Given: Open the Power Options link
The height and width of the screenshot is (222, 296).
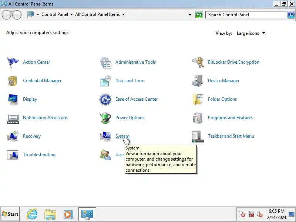Looking at the screenshot, I should point(130,118).
